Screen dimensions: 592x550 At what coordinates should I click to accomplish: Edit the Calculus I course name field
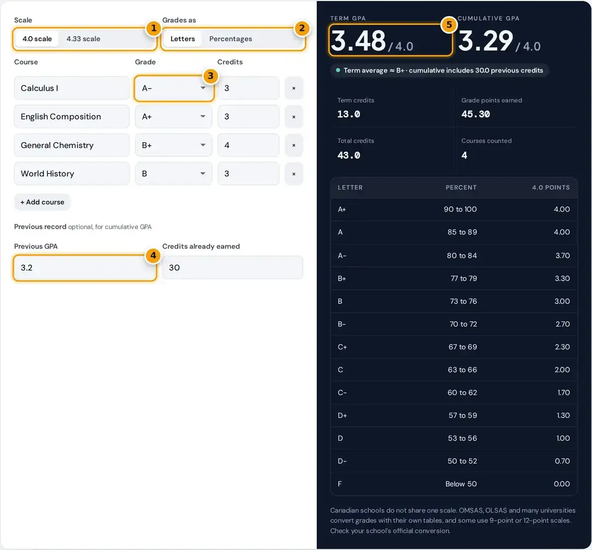(72, 88)
